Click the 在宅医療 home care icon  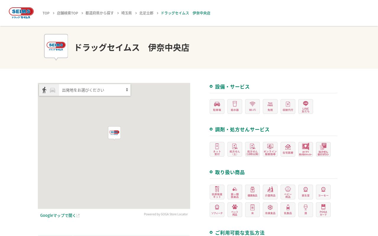pos(288,149)
